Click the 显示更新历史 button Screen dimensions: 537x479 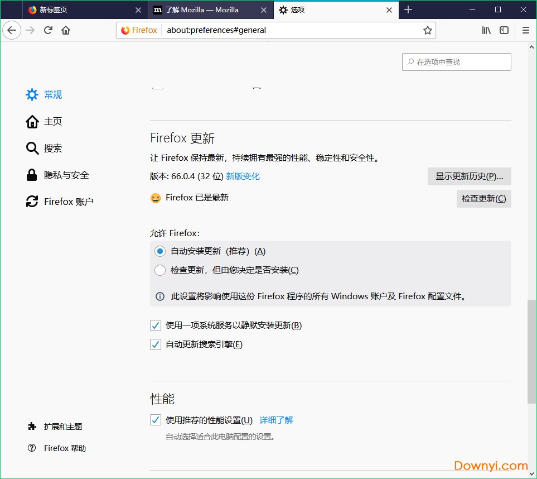pyautogui.click(x=469, y=176)
